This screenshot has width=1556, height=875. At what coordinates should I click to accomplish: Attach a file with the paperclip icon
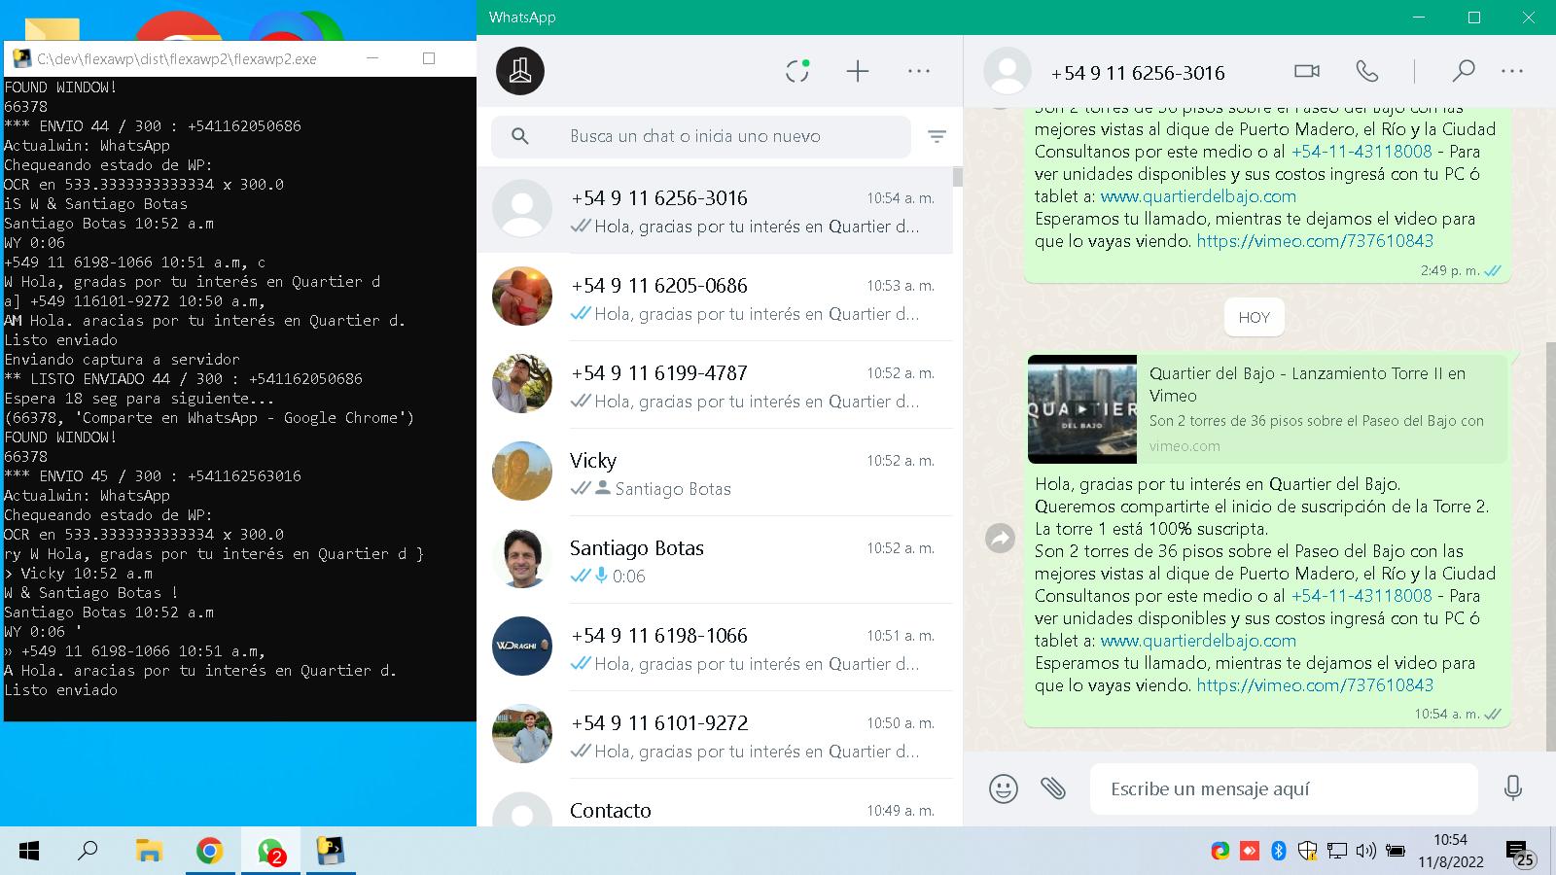(x=1053, y=787)
